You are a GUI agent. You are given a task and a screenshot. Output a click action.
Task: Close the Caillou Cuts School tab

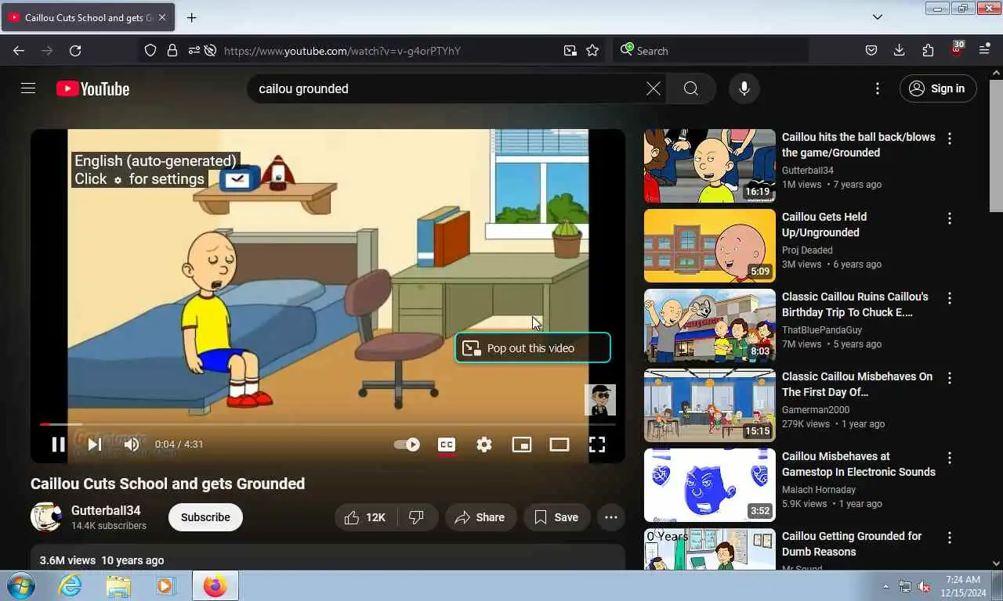point(162,17)
